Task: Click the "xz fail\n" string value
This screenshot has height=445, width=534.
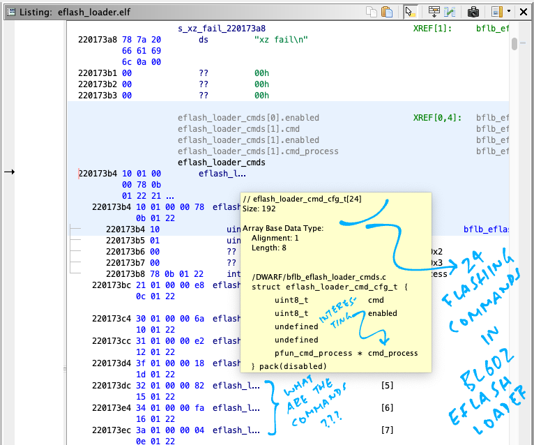Action: point(280,40)
